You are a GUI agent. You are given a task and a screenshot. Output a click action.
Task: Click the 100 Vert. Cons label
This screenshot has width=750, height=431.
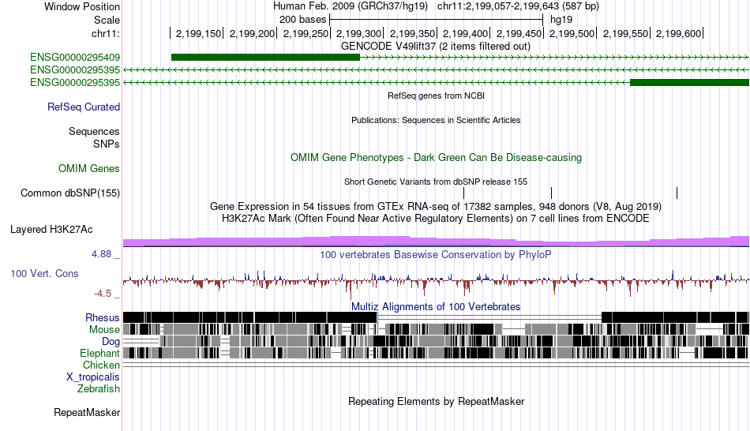pos(44,274)
